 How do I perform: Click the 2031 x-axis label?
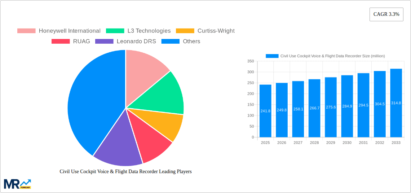point(363,142)
